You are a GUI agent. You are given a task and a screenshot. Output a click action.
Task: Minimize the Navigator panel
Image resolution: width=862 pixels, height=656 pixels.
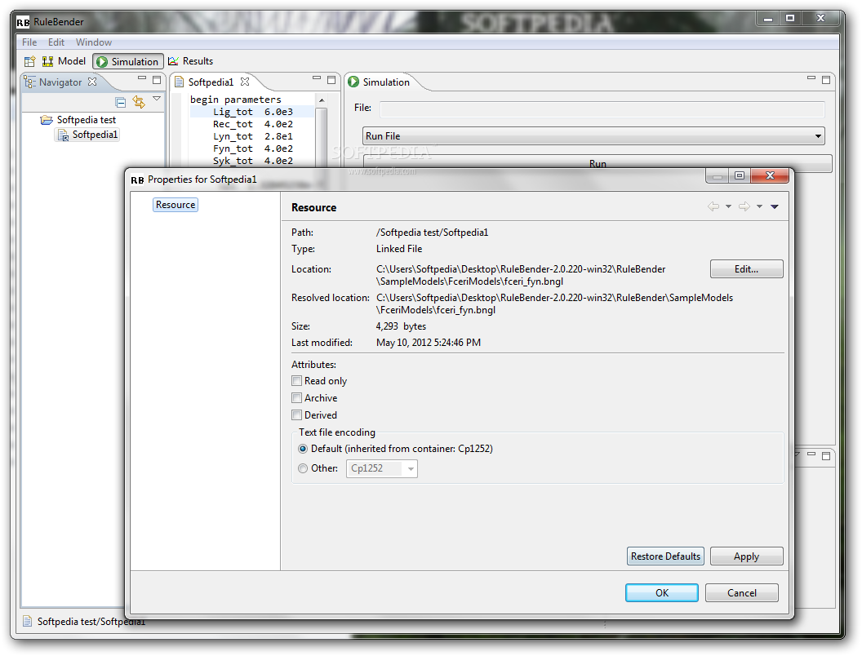(142, 78)
